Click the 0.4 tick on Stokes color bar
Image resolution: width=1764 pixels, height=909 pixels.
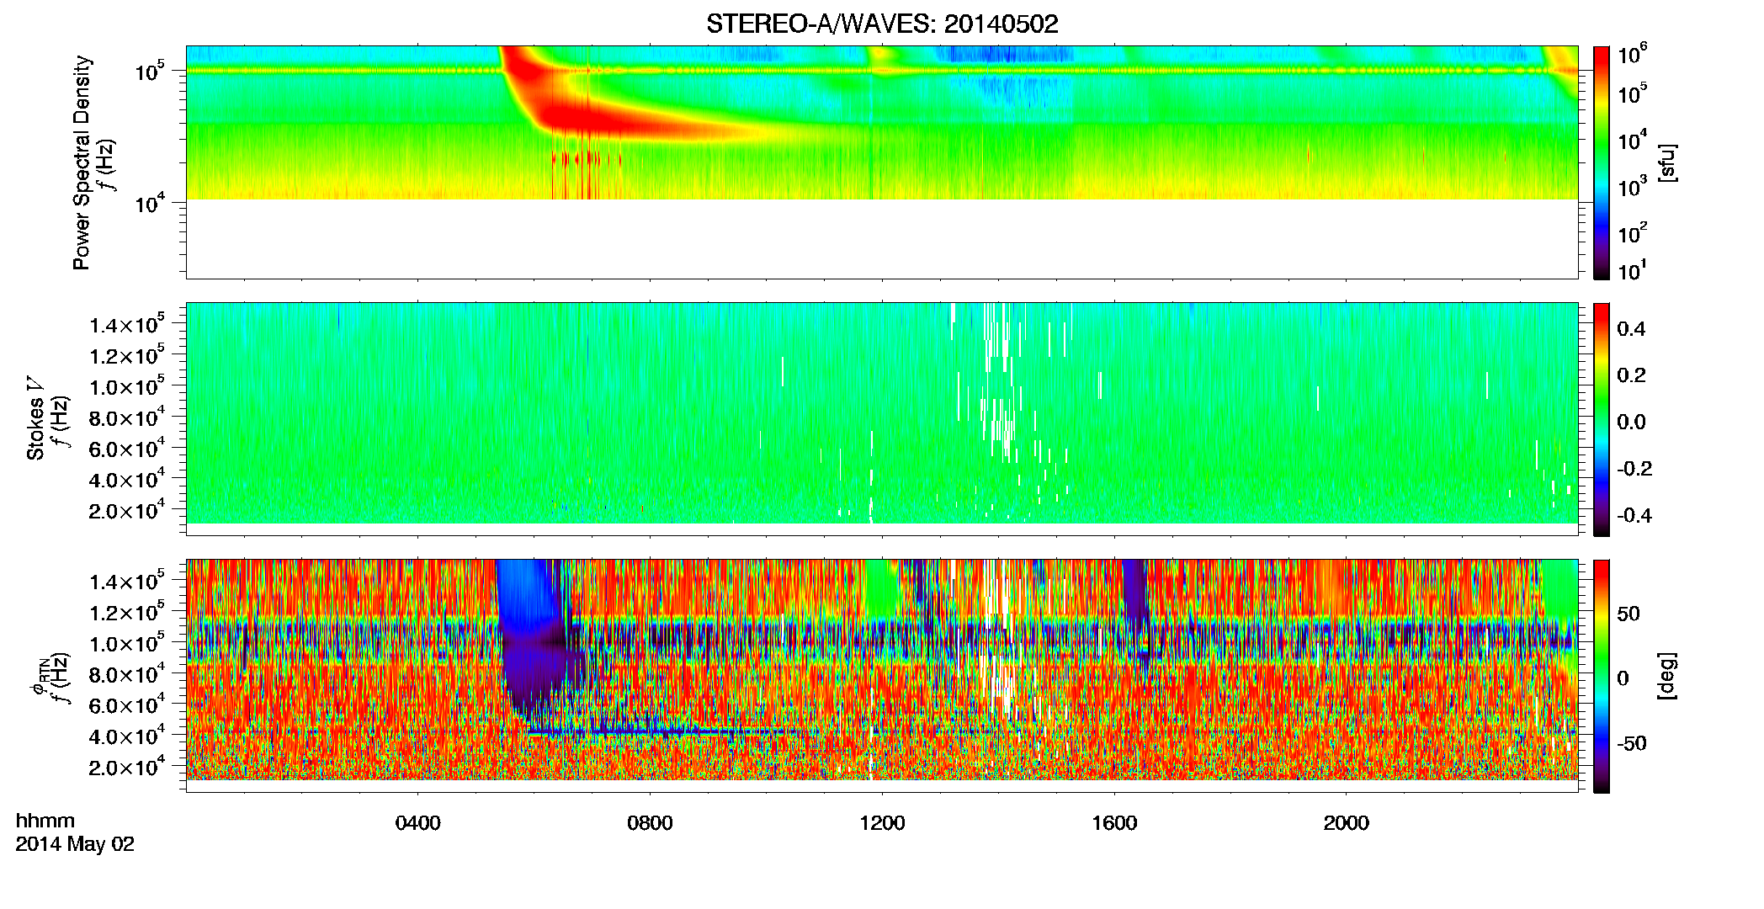point(1631,329)
